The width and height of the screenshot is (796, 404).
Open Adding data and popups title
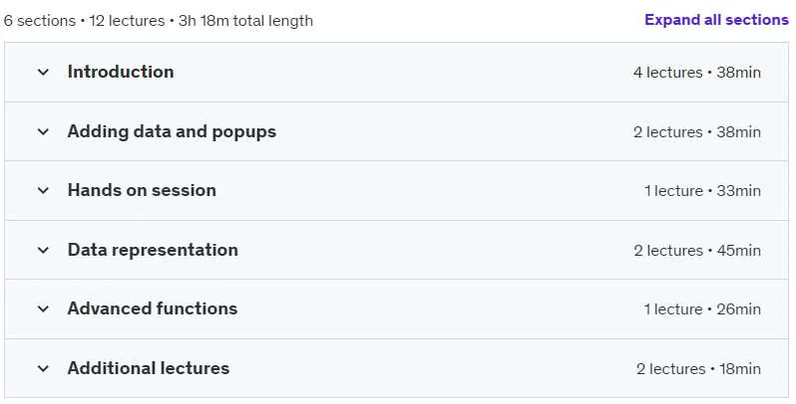[x=172, y=131]
